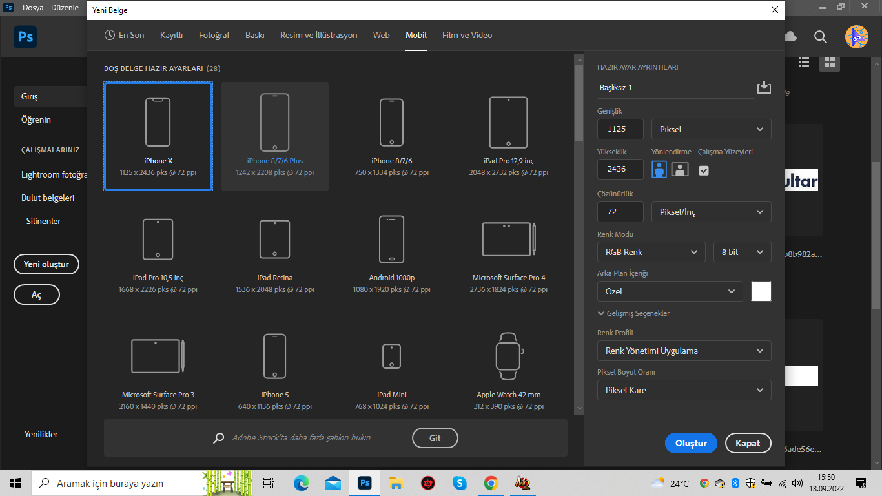
Task: Select the iPhone X preset
Action: pyautogui.click(x=158, y=136)
